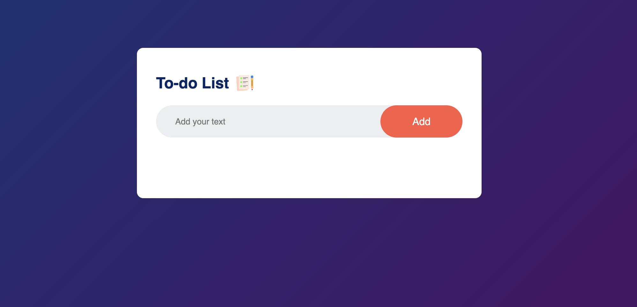The height and width of the screenshot is (307, 637).
Task: Tap the Add label on the button
Action: [x=421, y=122]
